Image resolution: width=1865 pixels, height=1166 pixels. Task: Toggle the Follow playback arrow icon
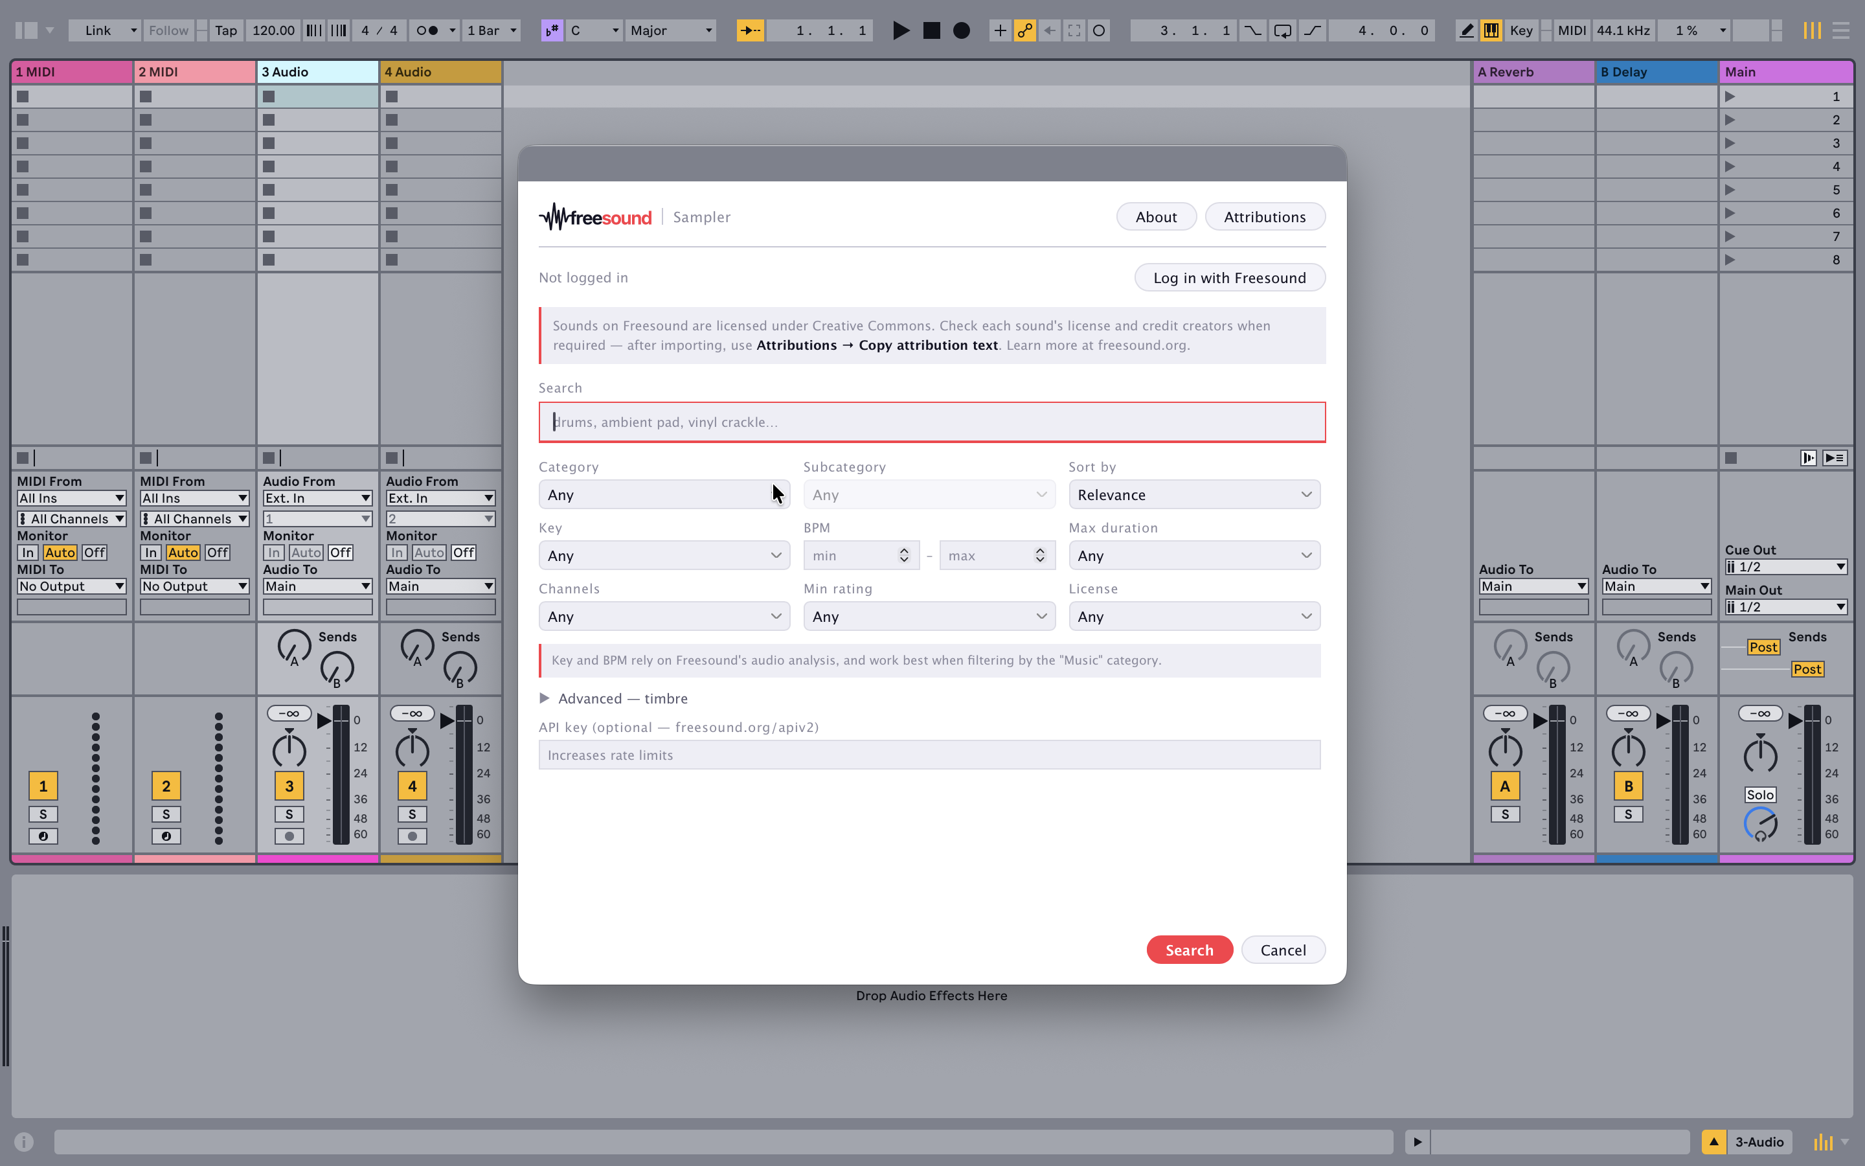click(750, 31)
